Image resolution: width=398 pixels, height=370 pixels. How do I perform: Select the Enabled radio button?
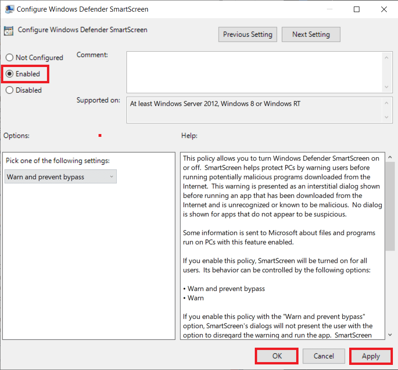pos(9,74)
